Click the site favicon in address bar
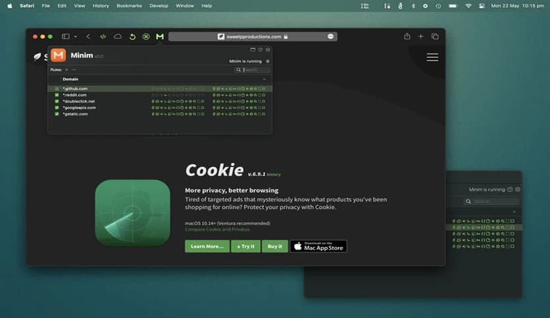The image size is (550, 318). click(x=221, y=36)
